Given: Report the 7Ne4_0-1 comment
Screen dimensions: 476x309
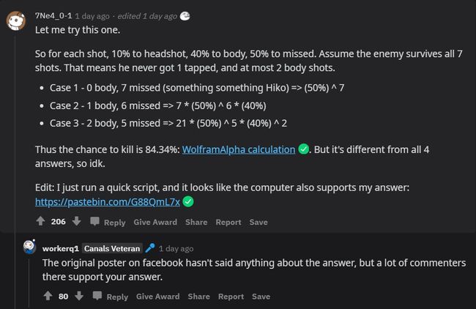Looking at the screenshot, I should click(x=228, y=222).
